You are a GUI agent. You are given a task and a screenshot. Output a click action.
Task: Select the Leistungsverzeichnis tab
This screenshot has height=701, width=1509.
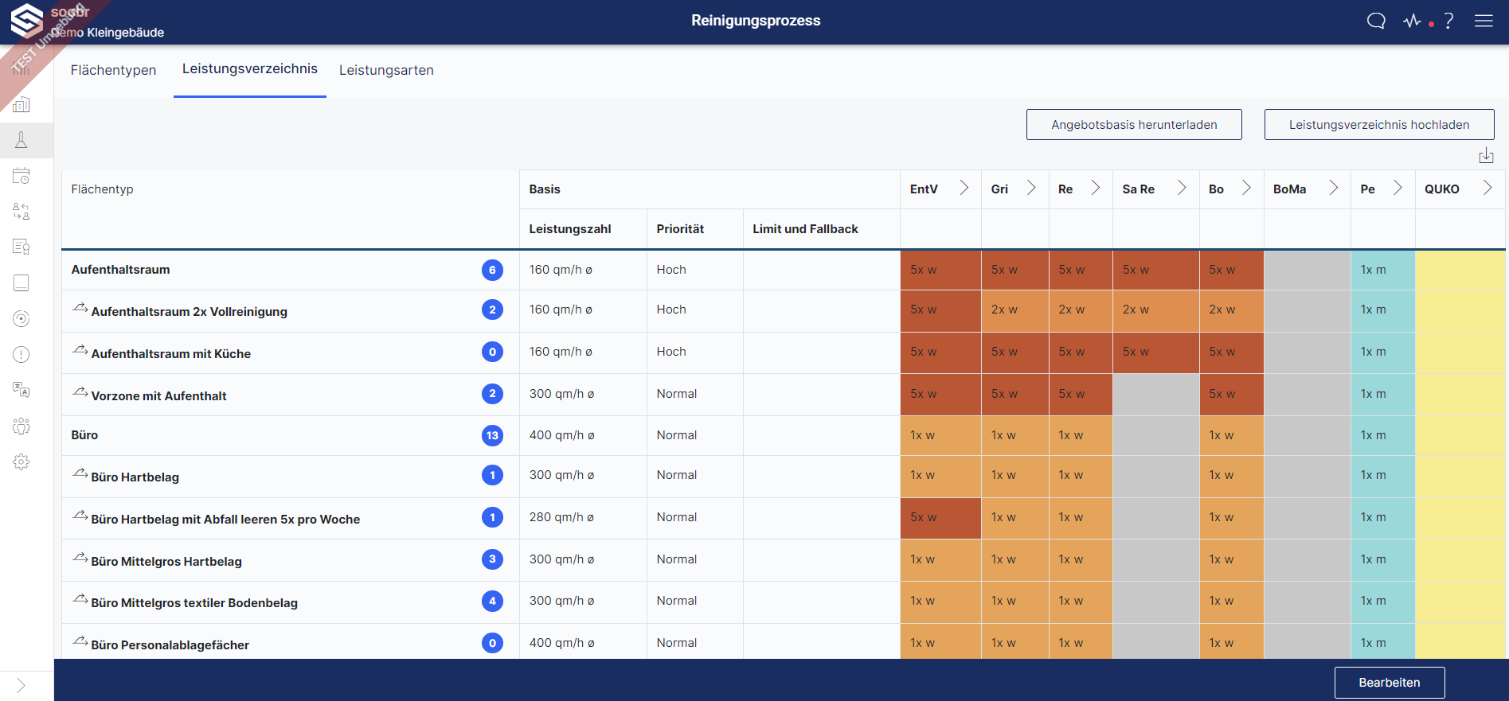pyautogui.click(x=250, y=69)
